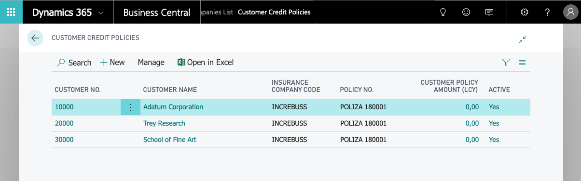581x181 pixels.
Task: Click the Customer Policy Amount (LCY) header
Action: coord(449,86)
